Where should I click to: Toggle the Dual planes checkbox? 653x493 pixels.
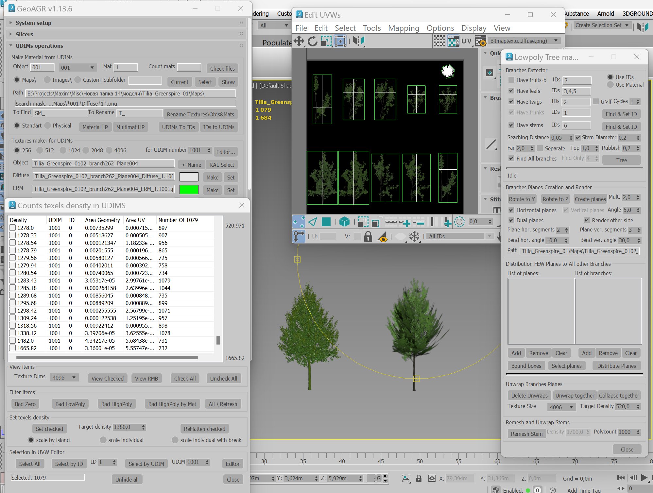point(511,220)
